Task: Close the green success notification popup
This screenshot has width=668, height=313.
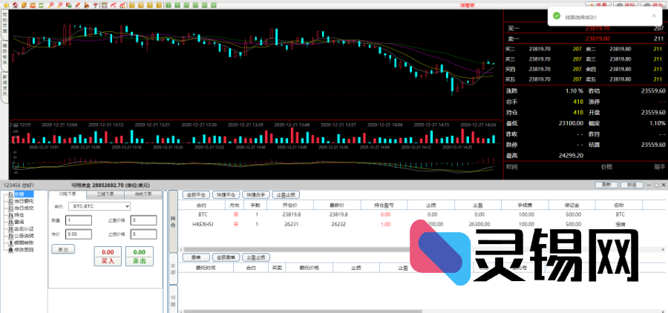Action: pyautogui.click(x=654, y=15)
